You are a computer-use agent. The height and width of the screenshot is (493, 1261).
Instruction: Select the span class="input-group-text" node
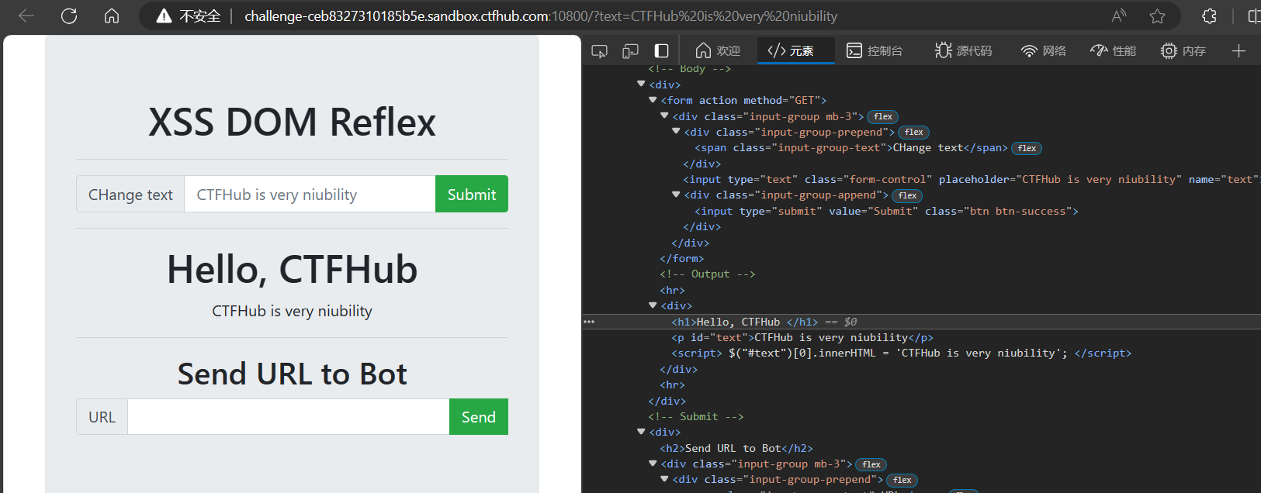(x=851, y=147)
